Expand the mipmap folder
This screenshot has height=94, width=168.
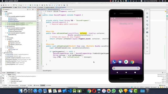[x=6, y=46]
